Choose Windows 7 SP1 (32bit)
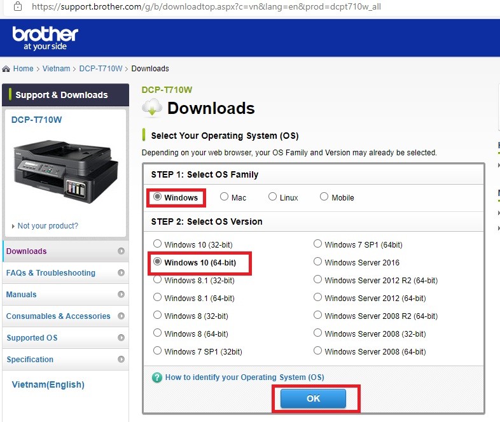500x422 pixels. pyautogui.click(x=157, y=351)
